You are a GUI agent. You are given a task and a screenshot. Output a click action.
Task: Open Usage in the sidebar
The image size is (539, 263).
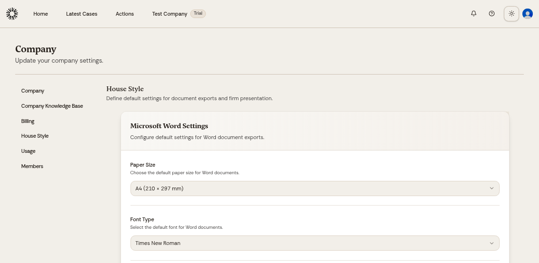(28, 151)
